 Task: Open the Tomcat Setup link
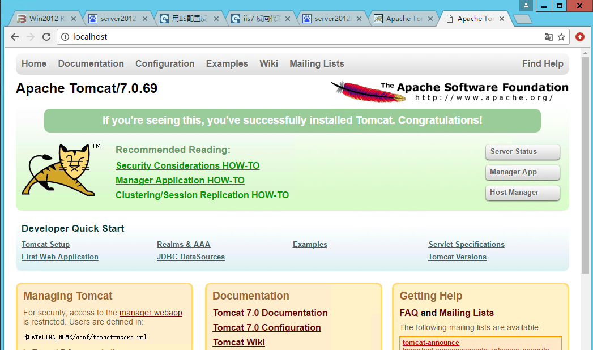pyautogui.click(x=45, y=244)
